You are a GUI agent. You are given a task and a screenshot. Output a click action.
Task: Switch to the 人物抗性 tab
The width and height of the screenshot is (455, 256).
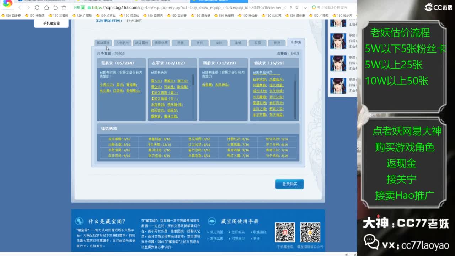[x=123, y=43]
